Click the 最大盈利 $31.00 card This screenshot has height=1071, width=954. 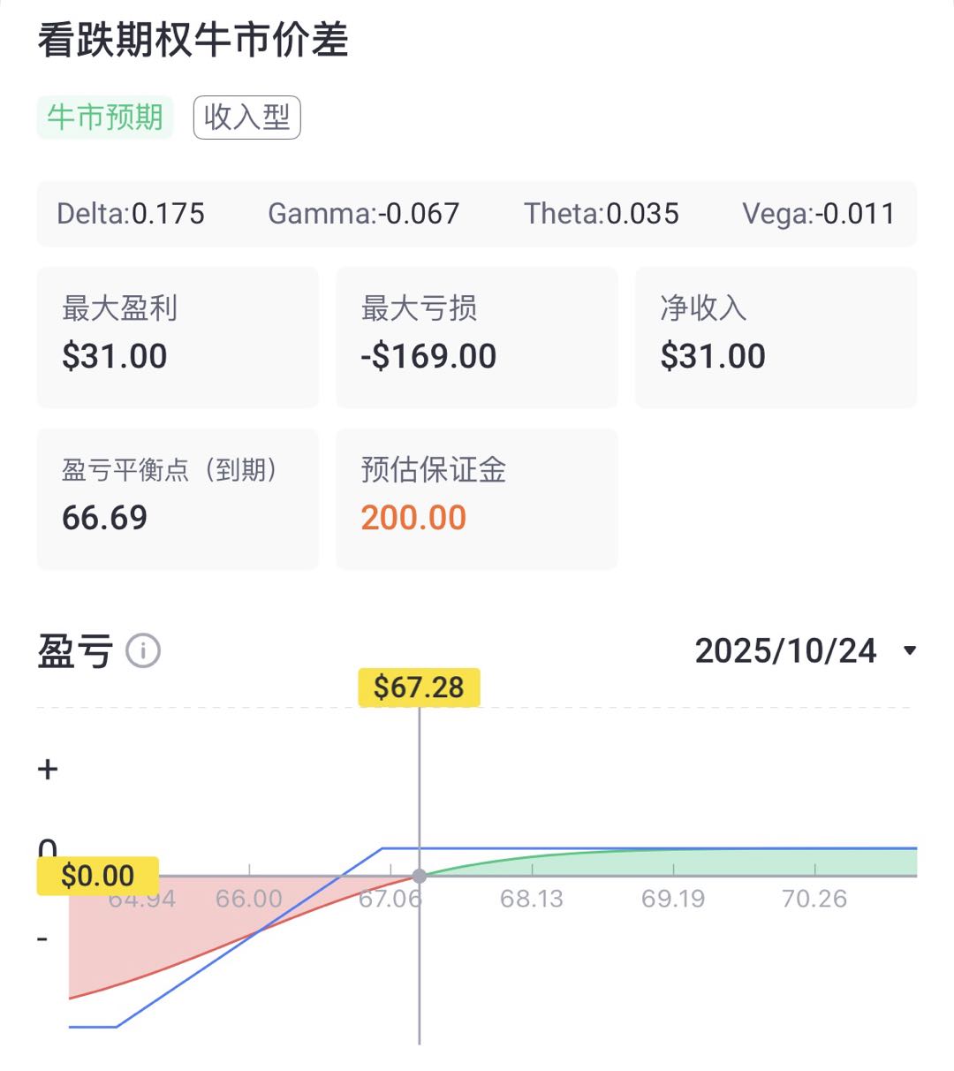177,337
